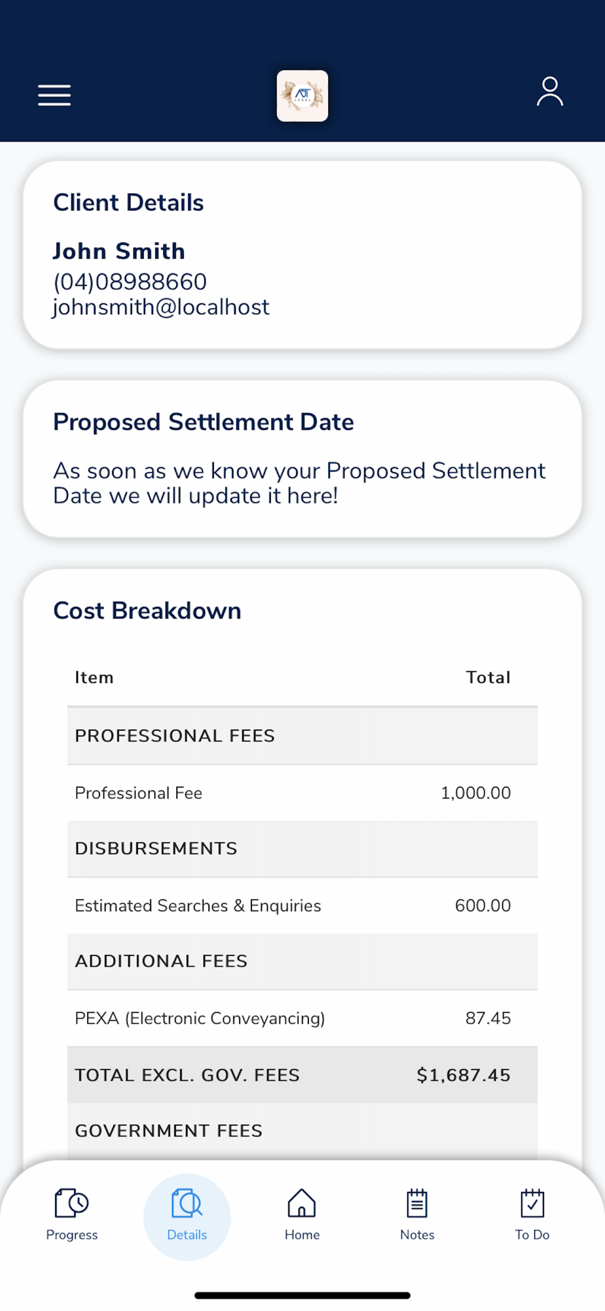This screenshot has height=1311, width=605.
Task: Tap the user profile icon
Action: click(x=549, y=92)
